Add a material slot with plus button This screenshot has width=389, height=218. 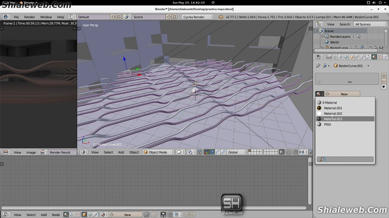coord(384,76)
